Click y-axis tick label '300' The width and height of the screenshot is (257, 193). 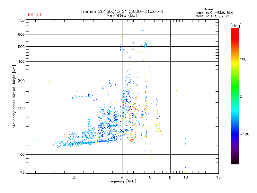tap(21, 81)
